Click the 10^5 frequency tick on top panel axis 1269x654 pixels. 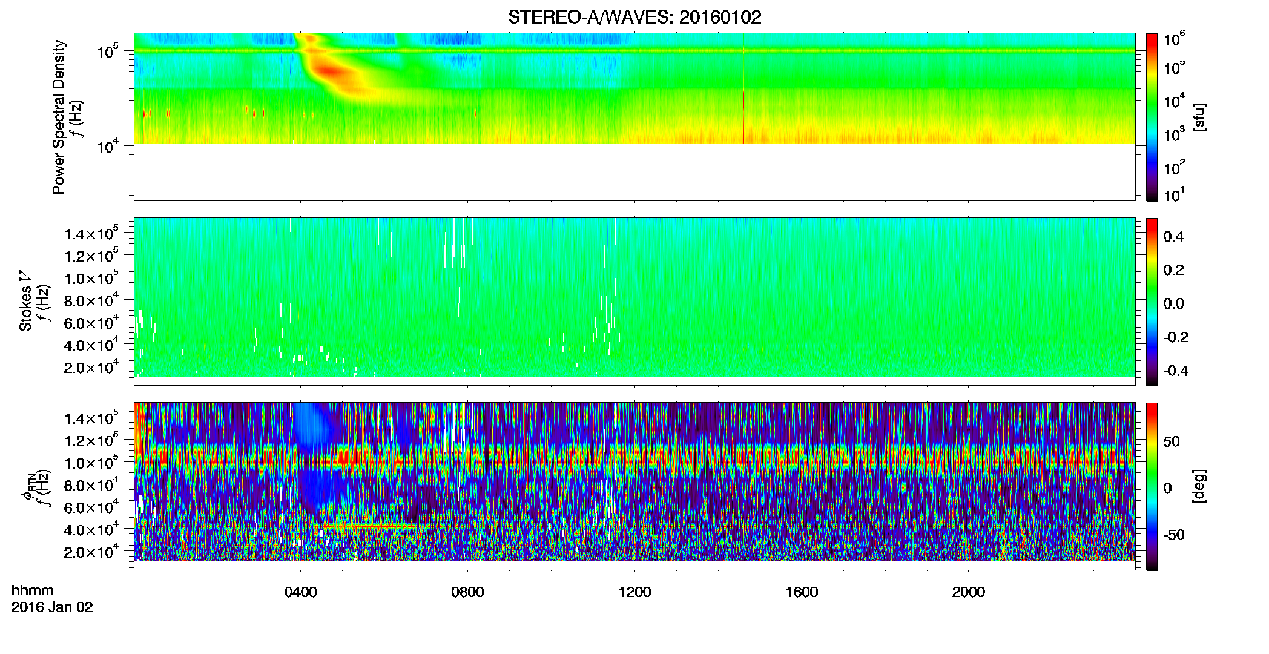click(x=107, y=51)
